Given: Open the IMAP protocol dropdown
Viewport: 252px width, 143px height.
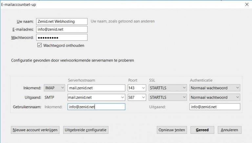Looking at the screenshot, I should point(54,88).
